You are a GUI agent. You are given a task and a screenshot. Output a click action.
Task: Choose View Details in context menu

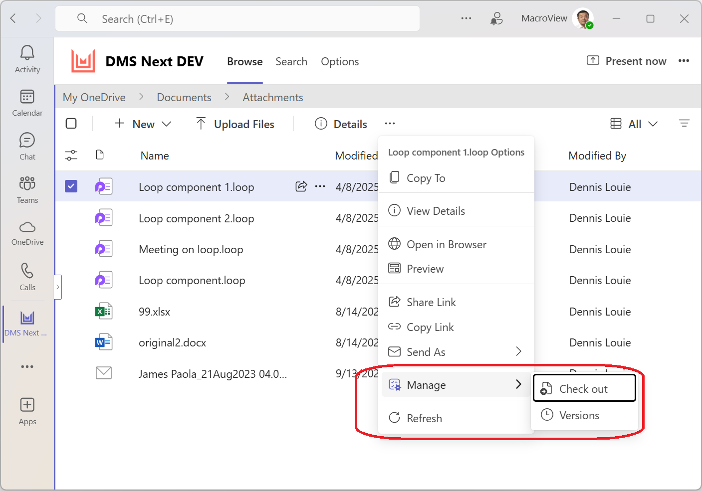click(x=457, y=211)
